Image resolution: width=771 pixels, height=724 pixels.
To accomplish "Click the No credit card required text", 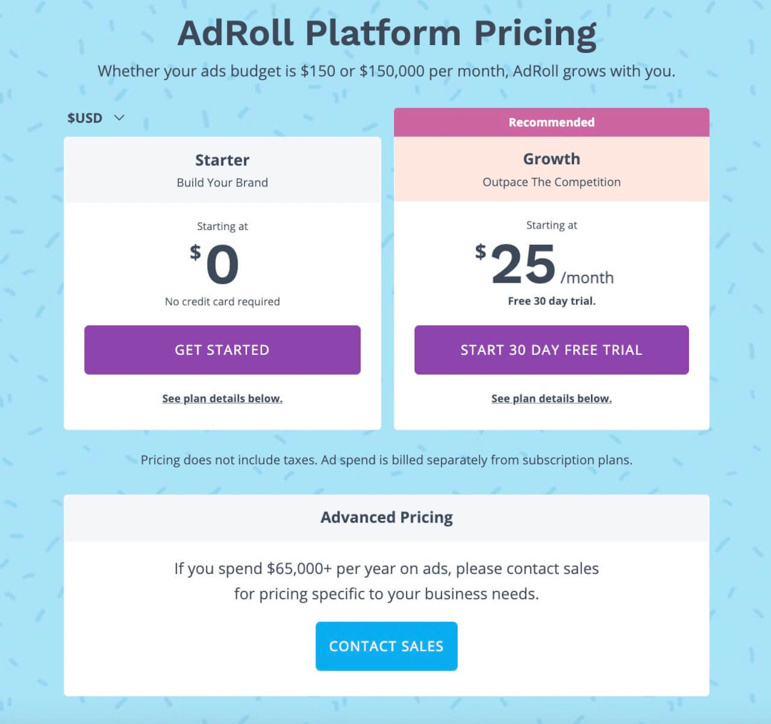I will click(222, 301).
